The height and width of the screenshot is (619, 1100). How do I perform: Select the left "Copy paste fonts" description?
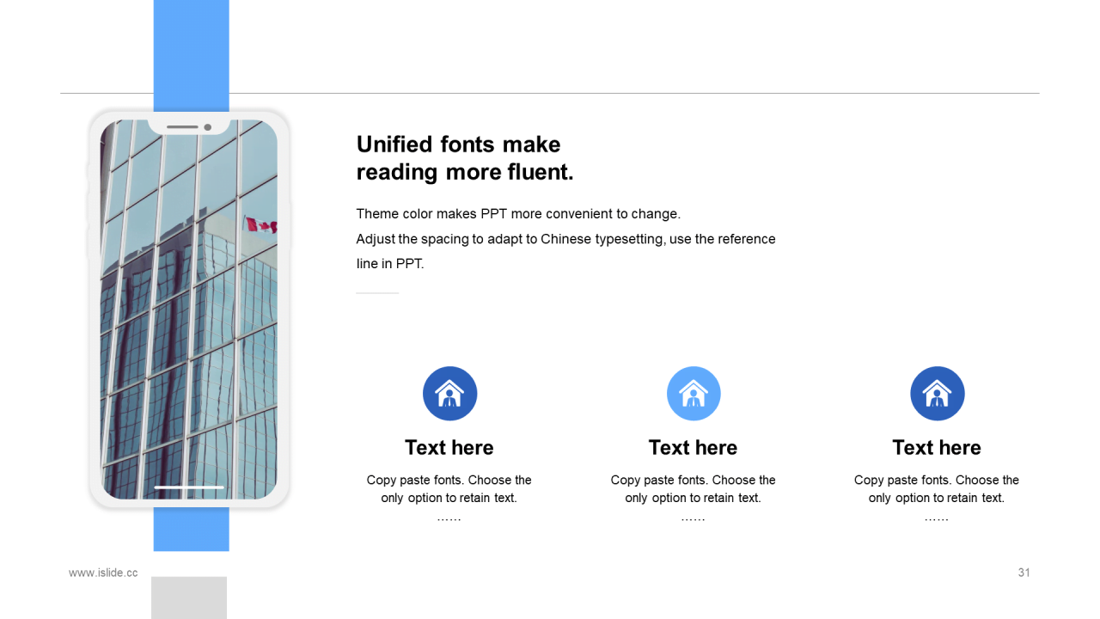(449, 489)
